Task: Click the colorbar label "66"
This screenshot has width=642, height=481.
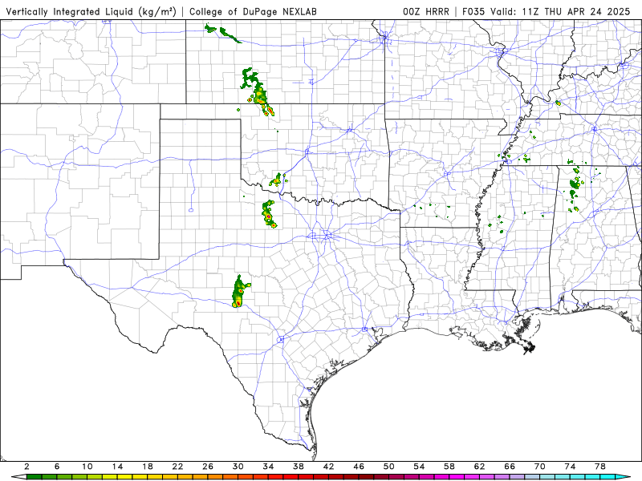Action: tap(510, 467)
